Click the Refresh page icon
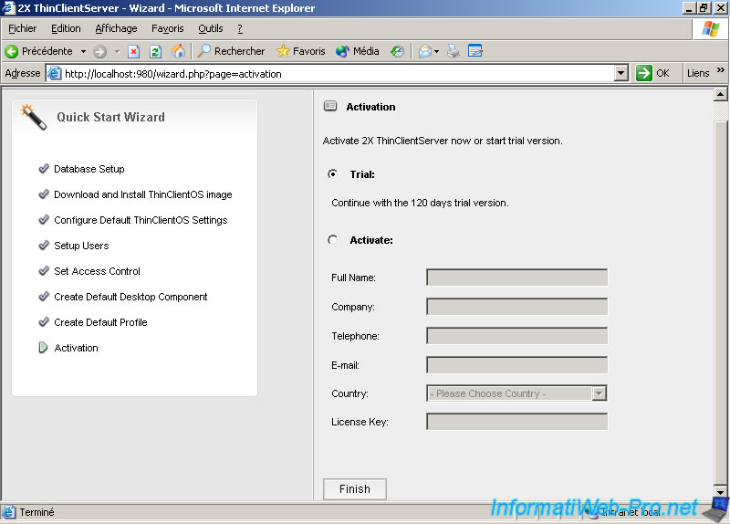Screen dimensions: 730x524 [155, 51]
